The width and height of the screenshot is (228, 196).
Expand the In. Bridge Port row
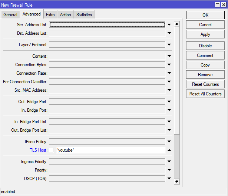(x=169, y=110)
